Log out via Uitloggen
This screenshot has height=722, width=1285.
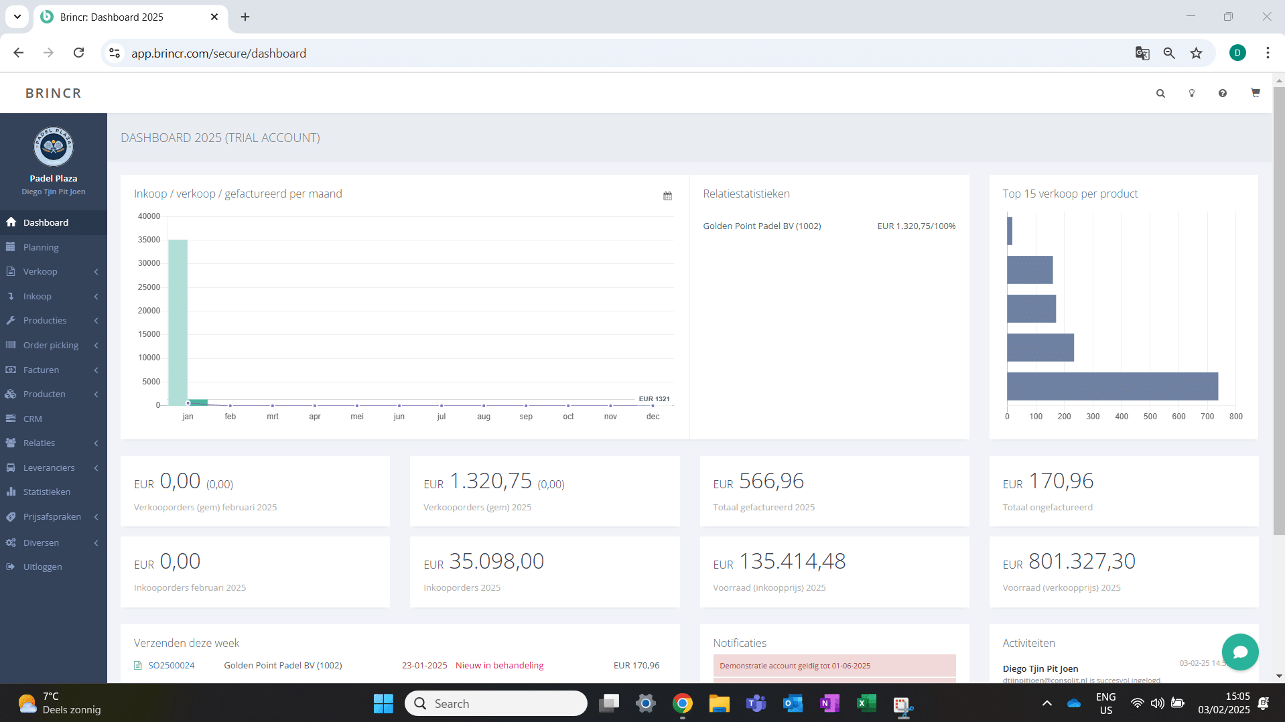click(x=43, y=567)
